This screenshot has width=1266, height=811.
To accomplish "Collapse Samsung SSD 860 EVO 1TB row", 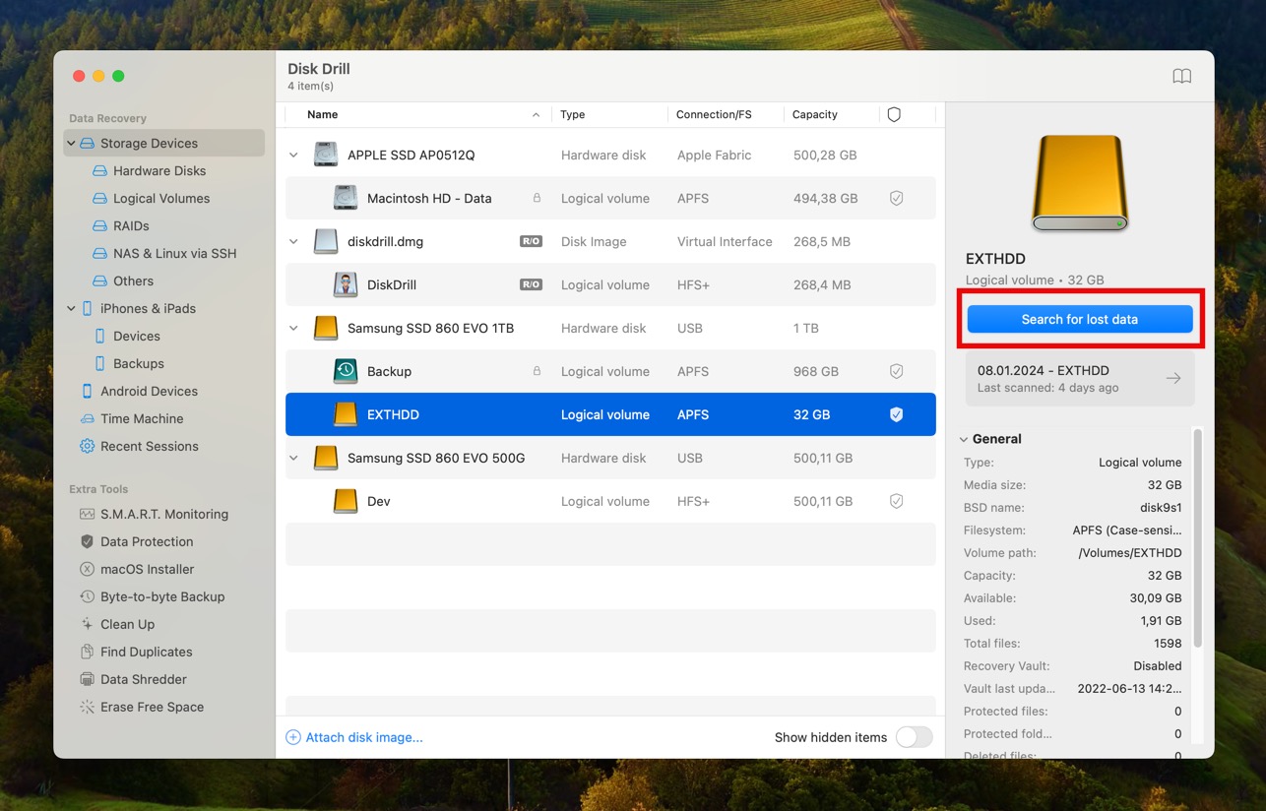I will tap(293, 328).
